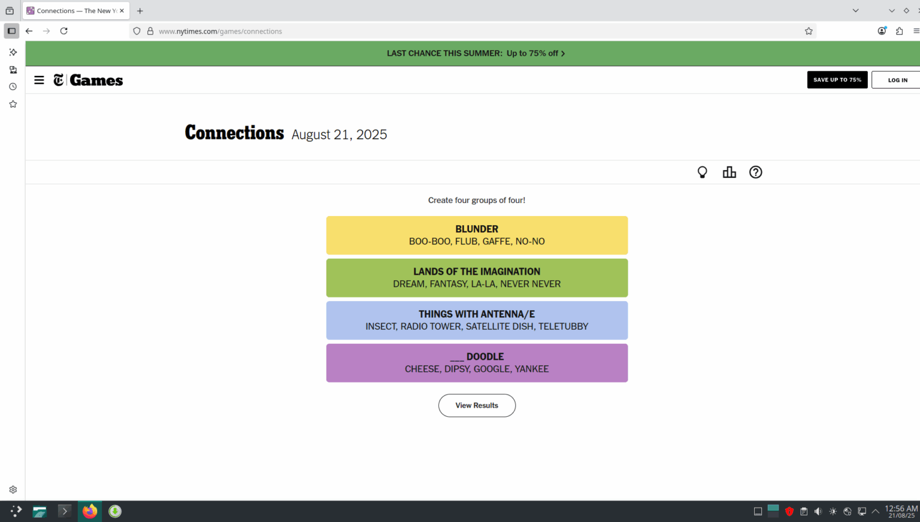Click the View Results button
Image resolution: width=920 pixels, height=522 pixels.
coord(477,405)
